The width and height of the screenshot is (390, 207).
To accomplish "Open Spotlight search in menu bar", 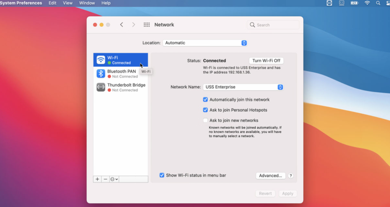I will (378, 3).
